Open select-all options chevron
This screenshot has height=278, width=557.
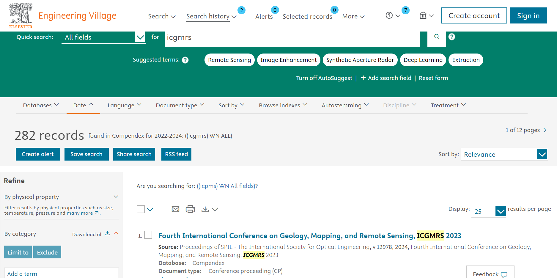tap(150, 209)
